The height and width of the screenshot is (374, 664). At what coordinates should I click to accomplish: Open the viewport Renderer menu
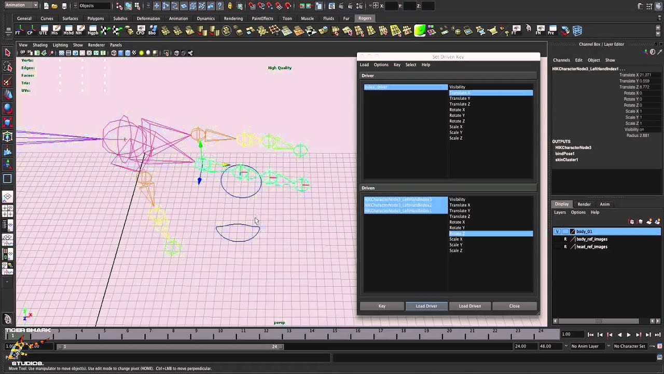click(96, 45)
